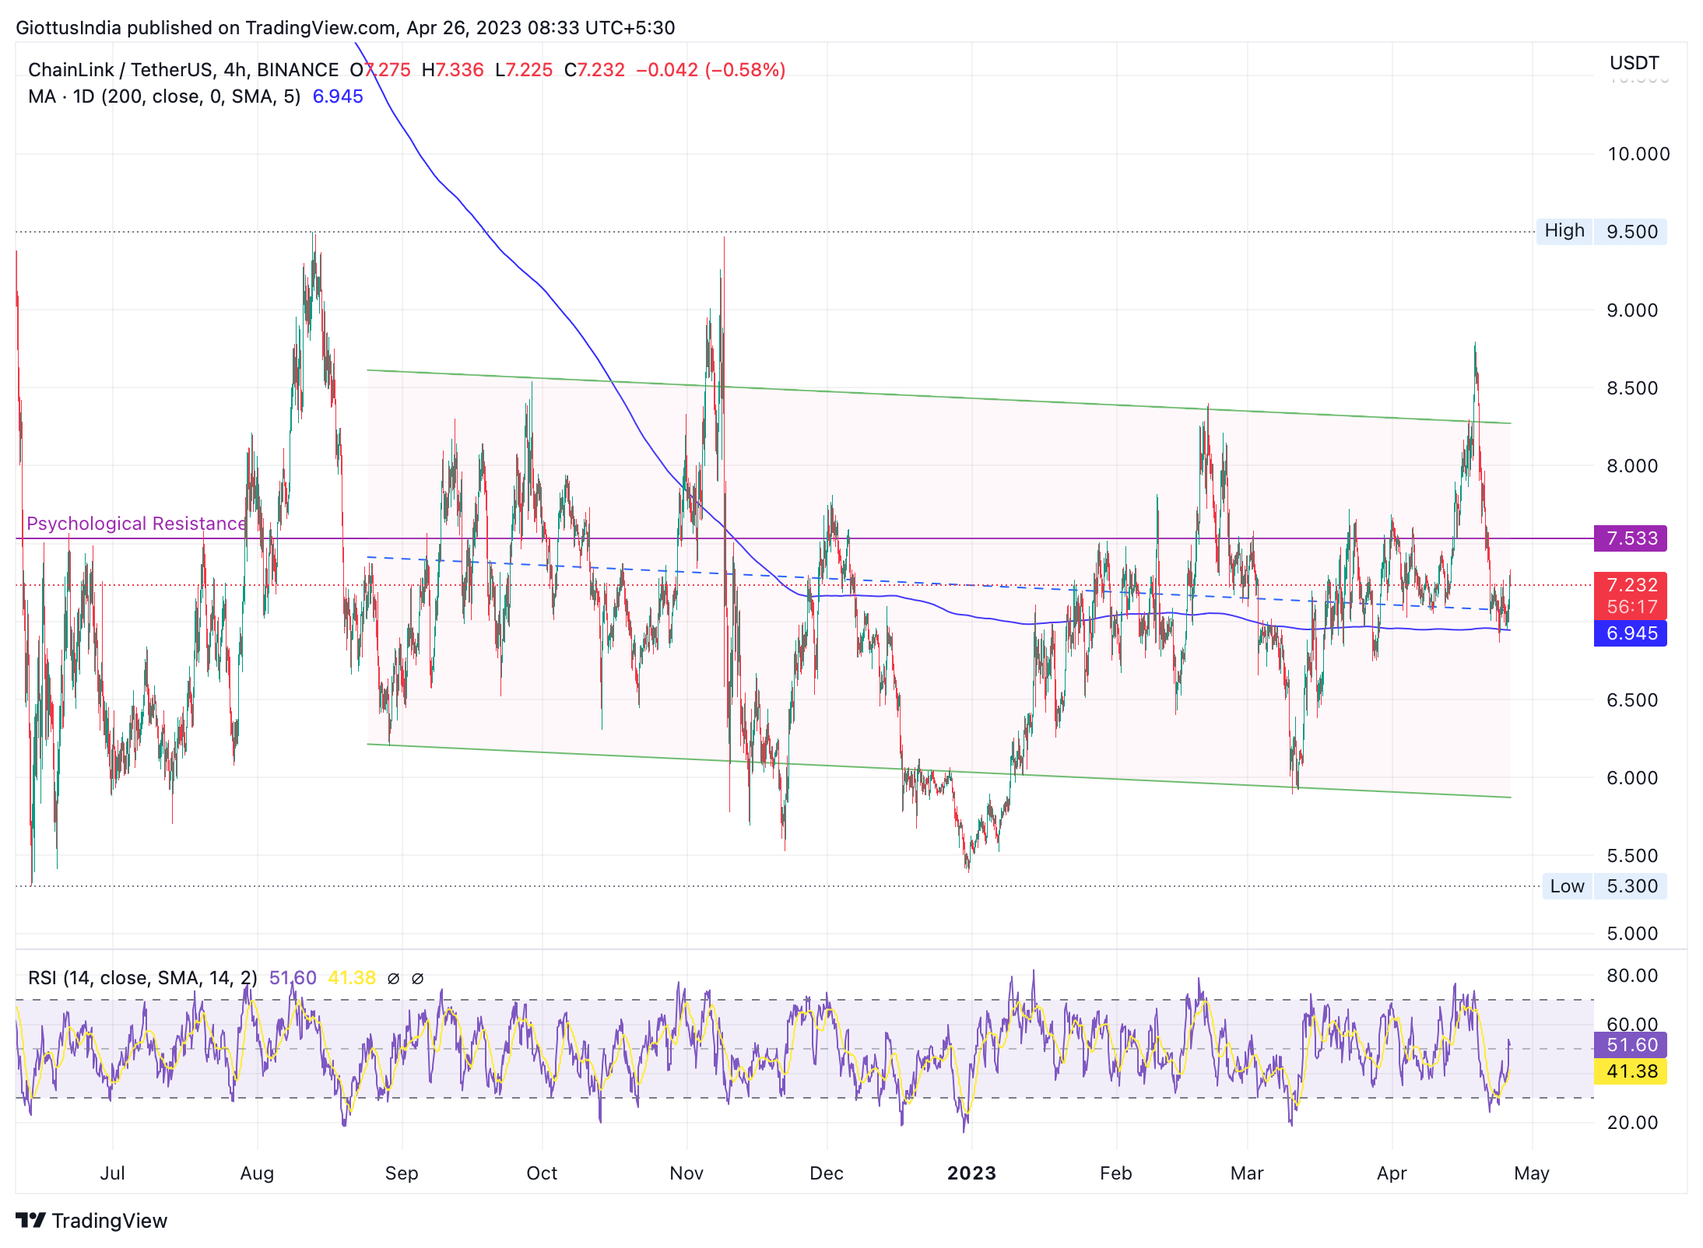Select the USDT currency label

(x=1634, y=63)
